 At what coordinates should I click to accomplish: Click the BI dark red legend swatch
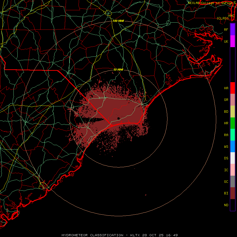point(233,193)
